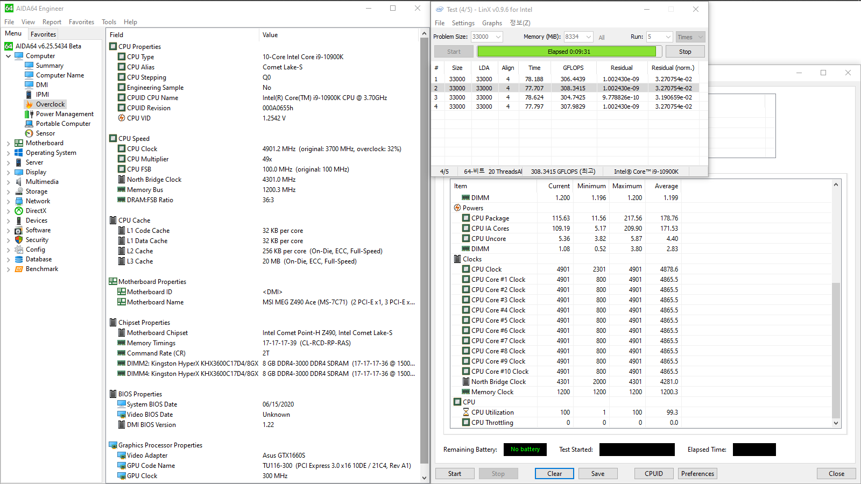Expand the Operating System tree node
861x484 pixels.
coord(9,153)
